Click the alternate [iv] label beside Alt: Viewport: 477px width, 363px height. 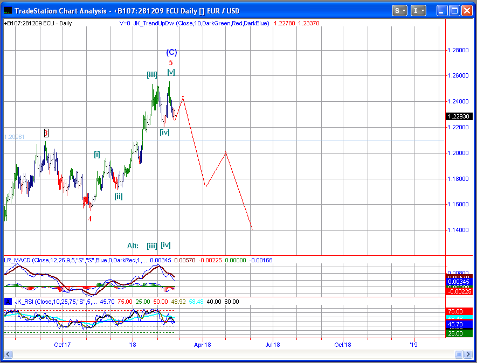point(166,245)
